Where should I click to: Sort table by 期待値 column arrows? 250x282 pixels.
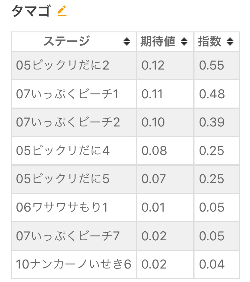[184, 42]
